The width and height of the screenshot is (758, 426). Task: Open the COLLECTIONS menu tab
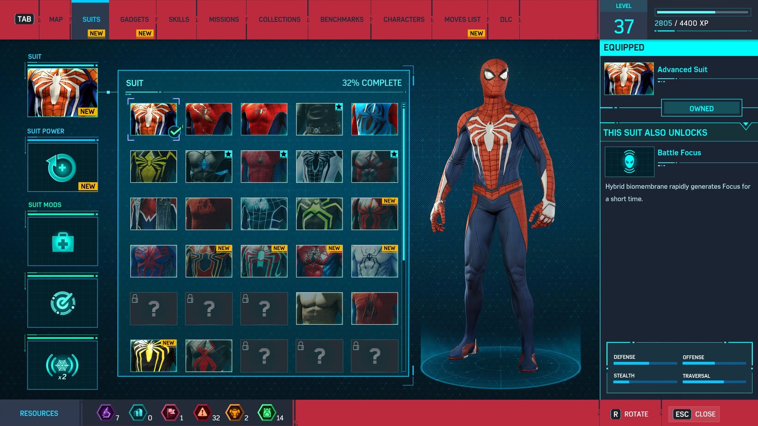coord(279,19)
